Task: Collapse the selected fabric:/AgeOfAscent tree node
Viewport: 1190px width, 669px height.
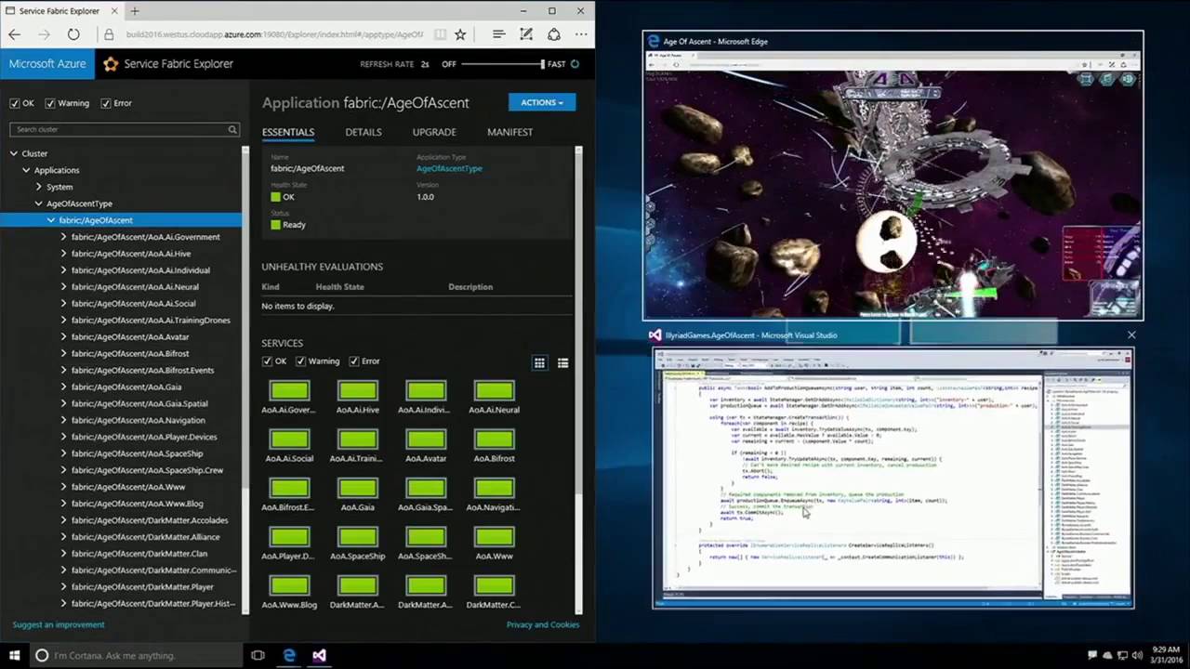Action: coord(51,220)
